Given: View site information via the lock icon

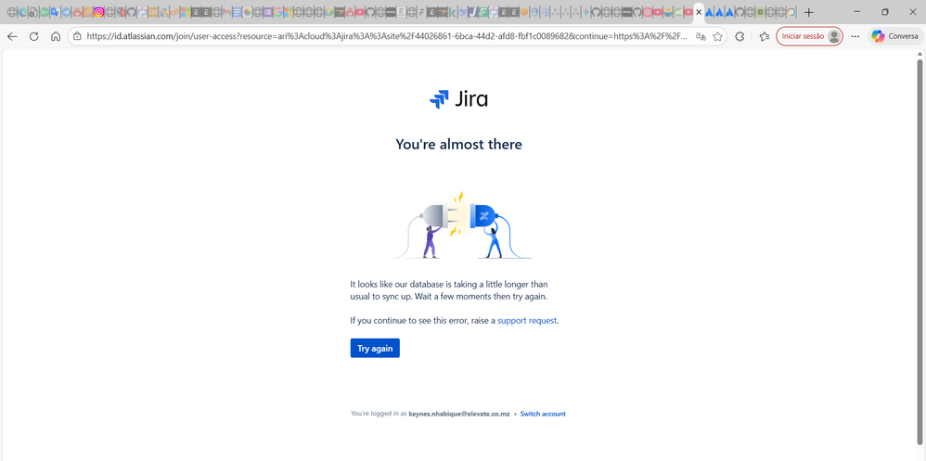Looking at the screenshot, I should [x=77, y=36].
